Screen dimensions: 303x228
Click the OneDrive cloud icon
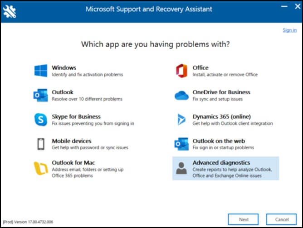(181, 95)
